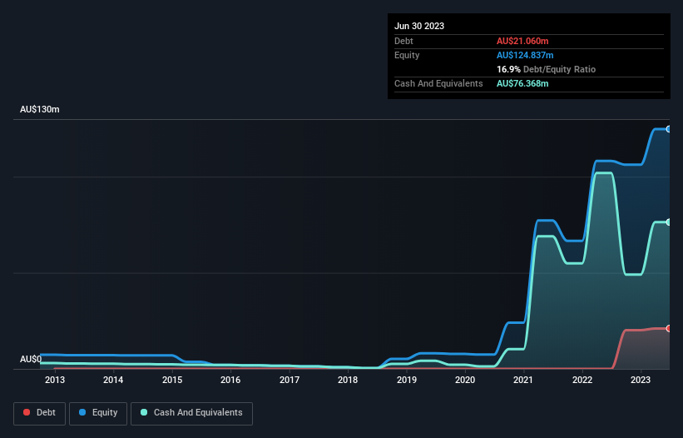Select the blue Equity endpoint marker
Screen dimensions: 683x438
click(x=669, y=129)
